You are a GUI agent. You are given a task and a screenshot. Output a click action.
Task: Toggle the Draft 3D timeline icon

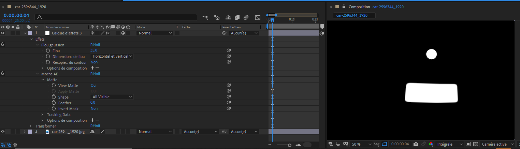click(x=216, y=17)
